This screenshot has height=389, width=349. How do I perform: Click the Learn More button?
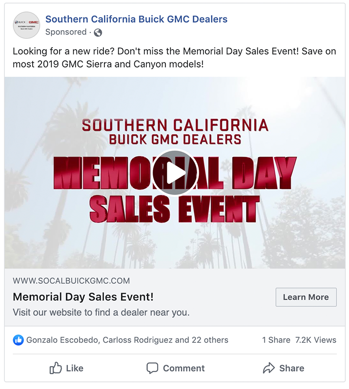306,297
